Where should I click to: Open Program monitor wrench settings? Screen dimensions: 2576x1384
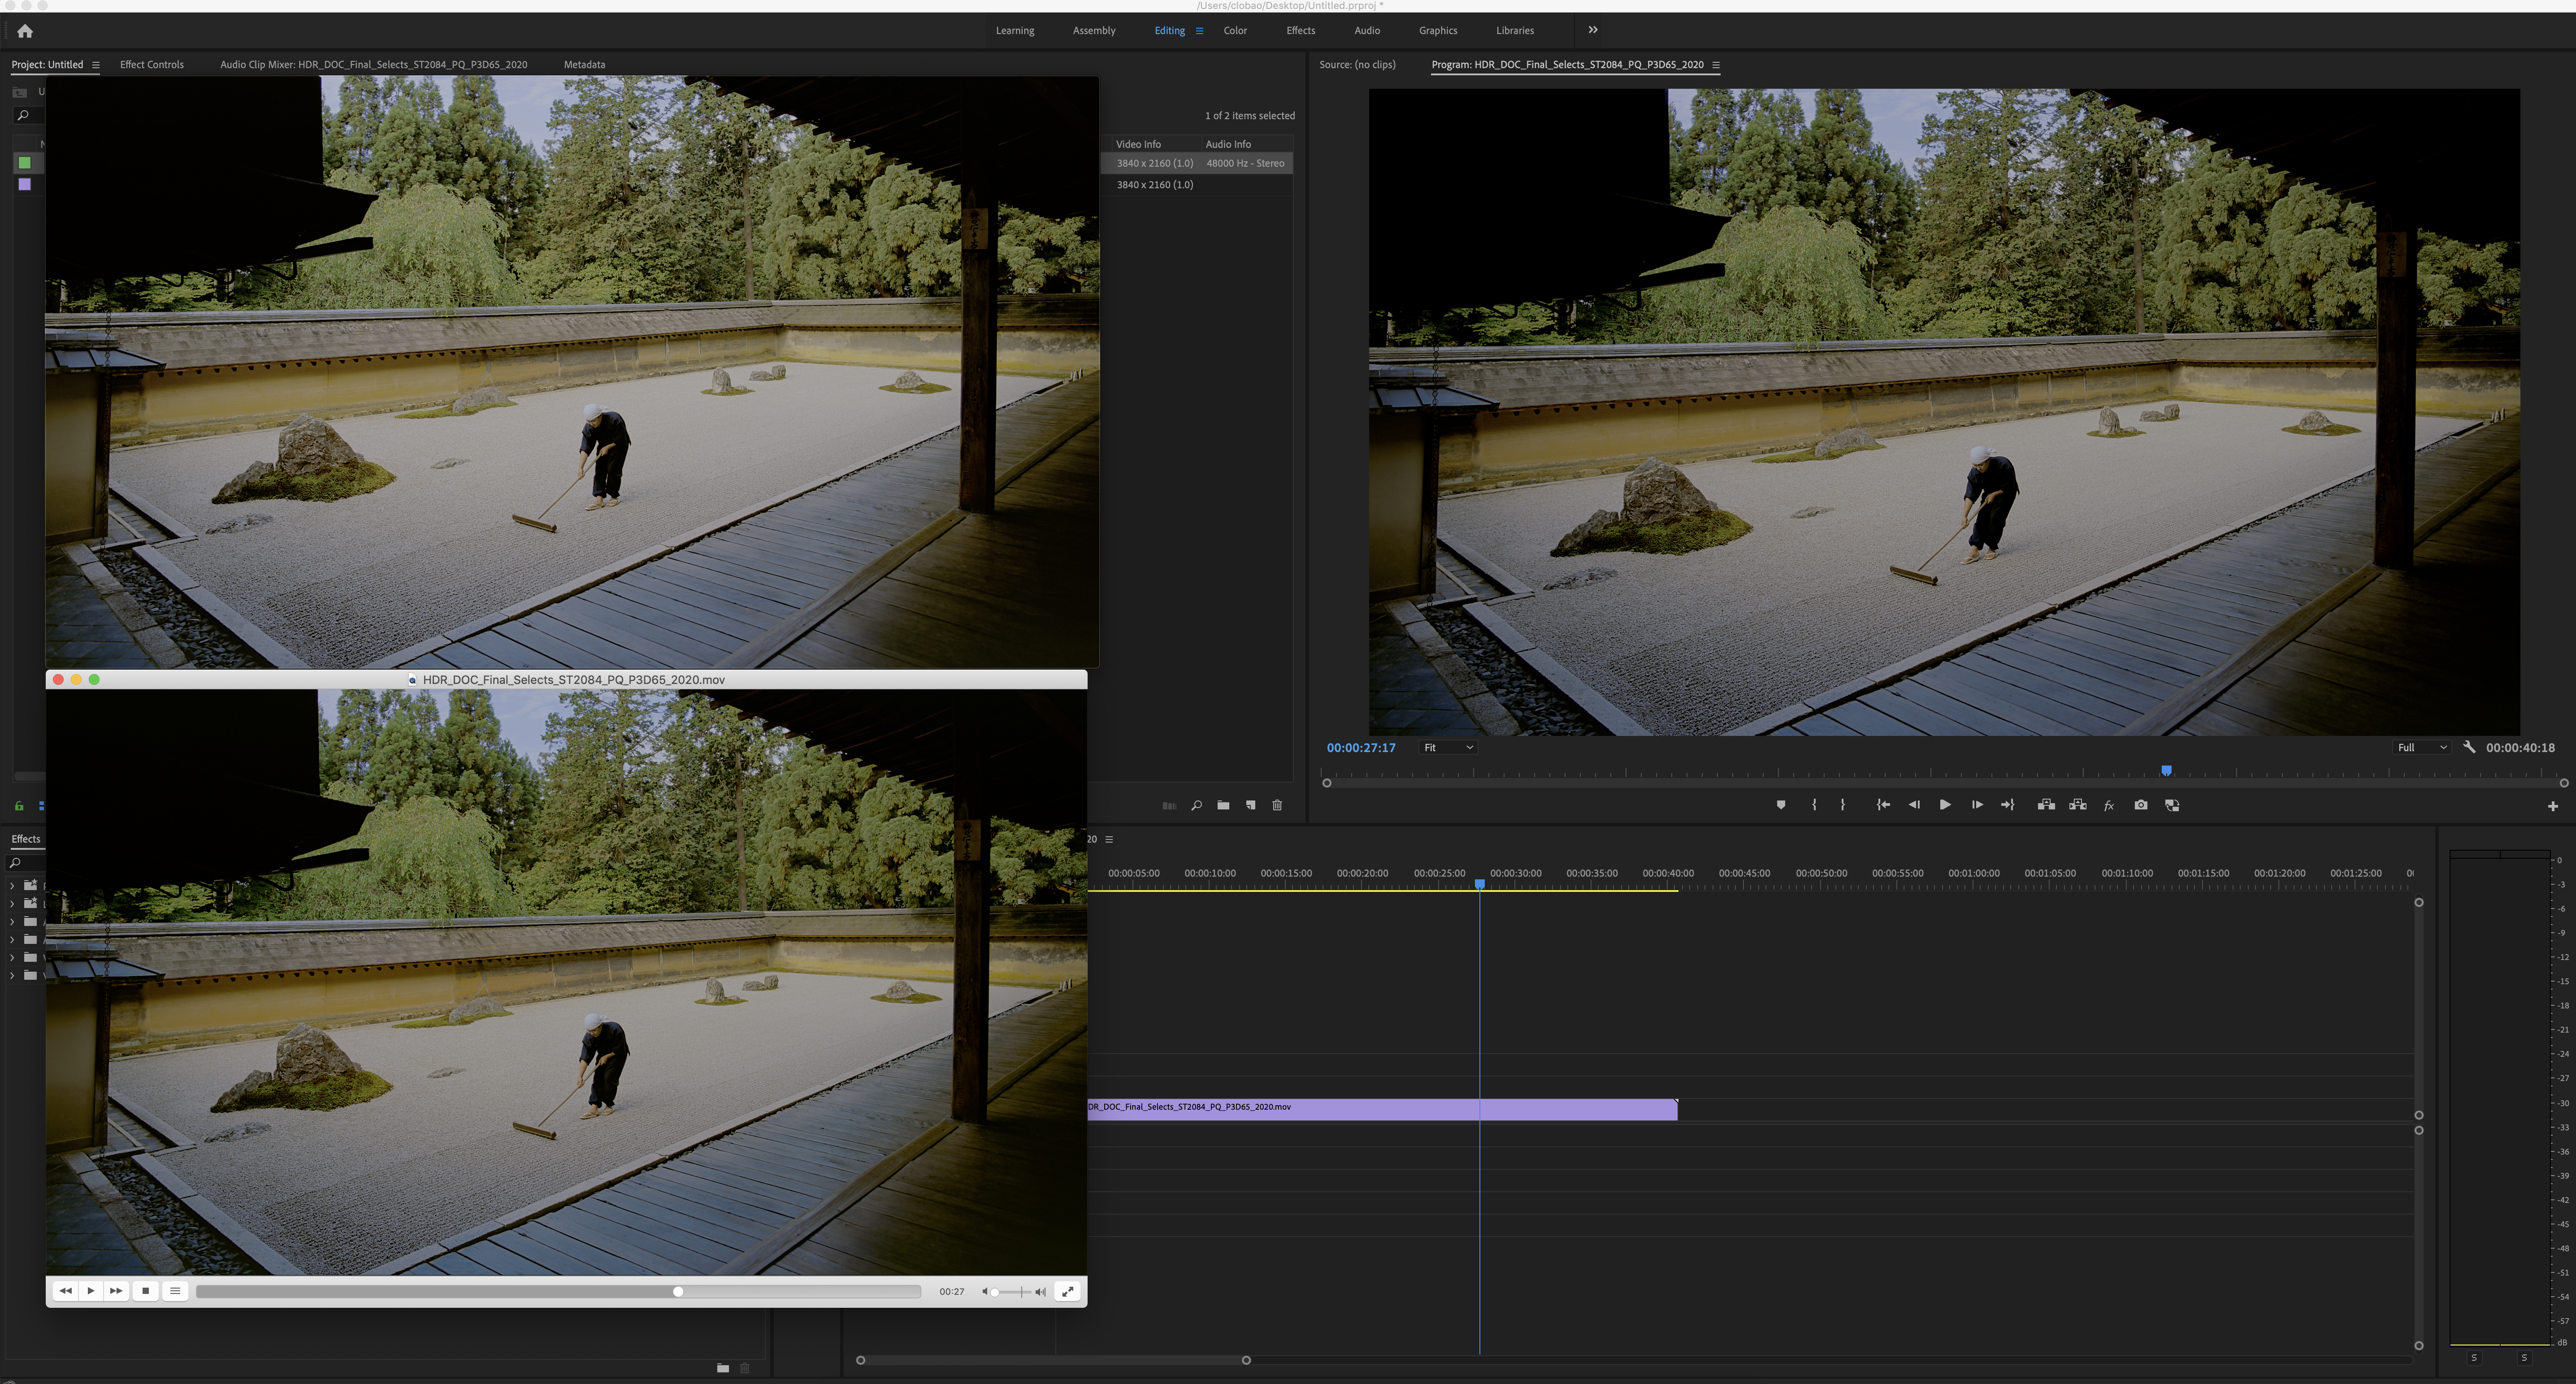[2469, 747]
